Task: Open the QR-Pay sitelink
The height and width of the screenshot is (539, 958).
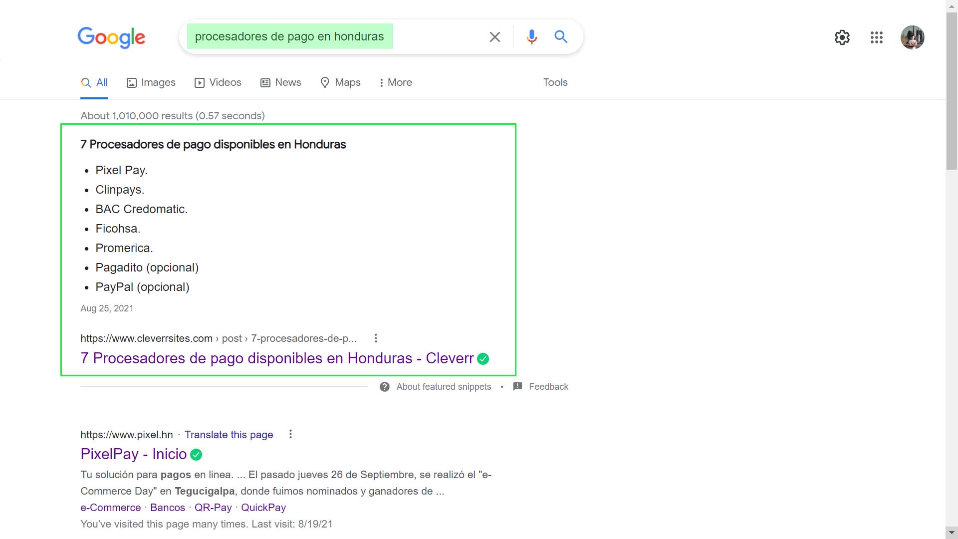Action: point(213,508)
